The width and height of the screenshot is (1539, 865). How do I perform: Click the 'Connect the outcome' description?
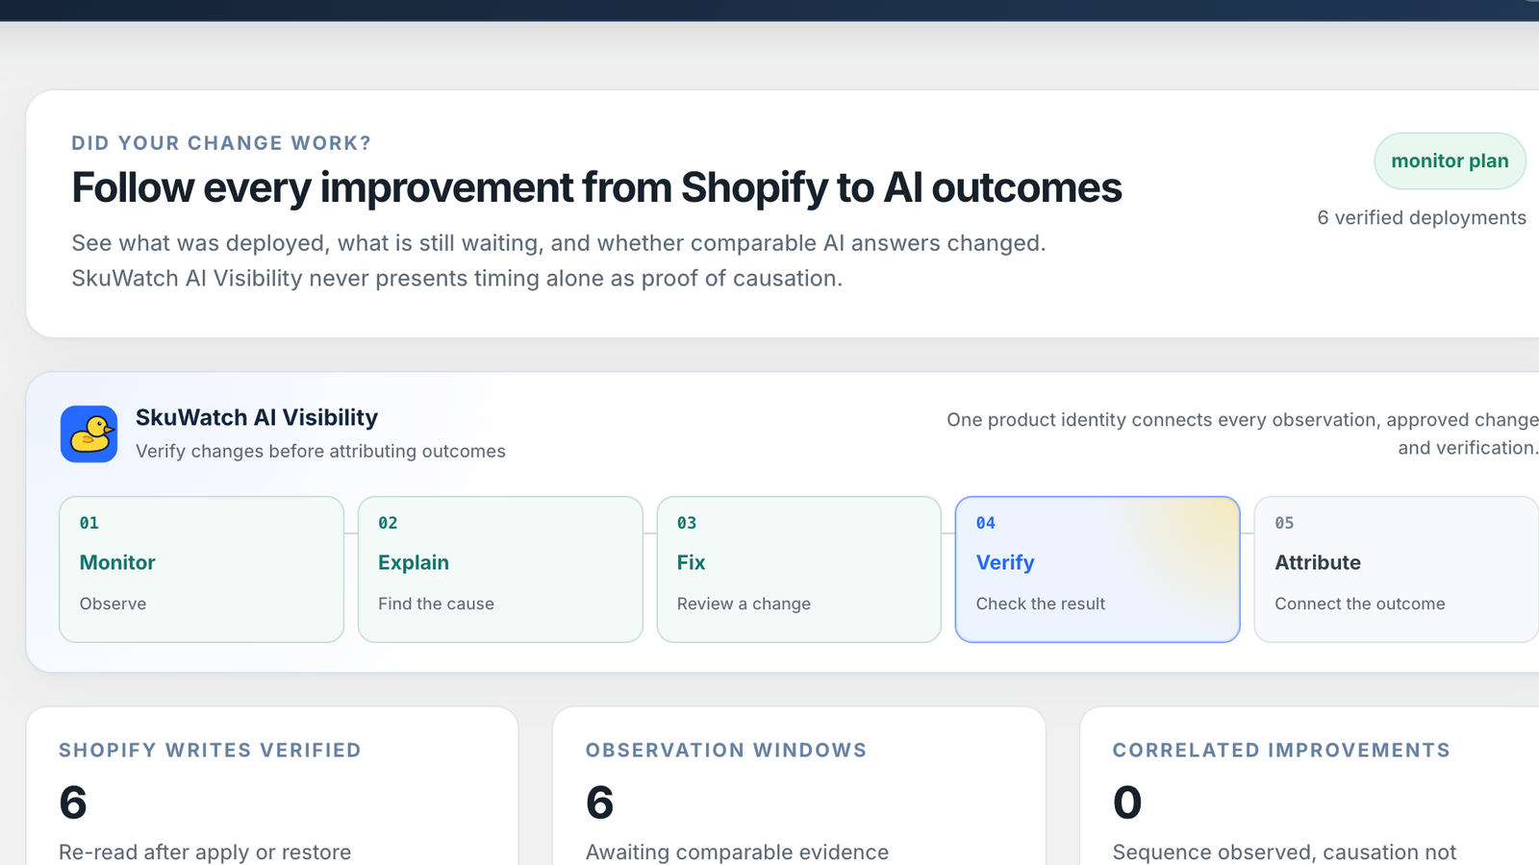tap(1360, 604)
